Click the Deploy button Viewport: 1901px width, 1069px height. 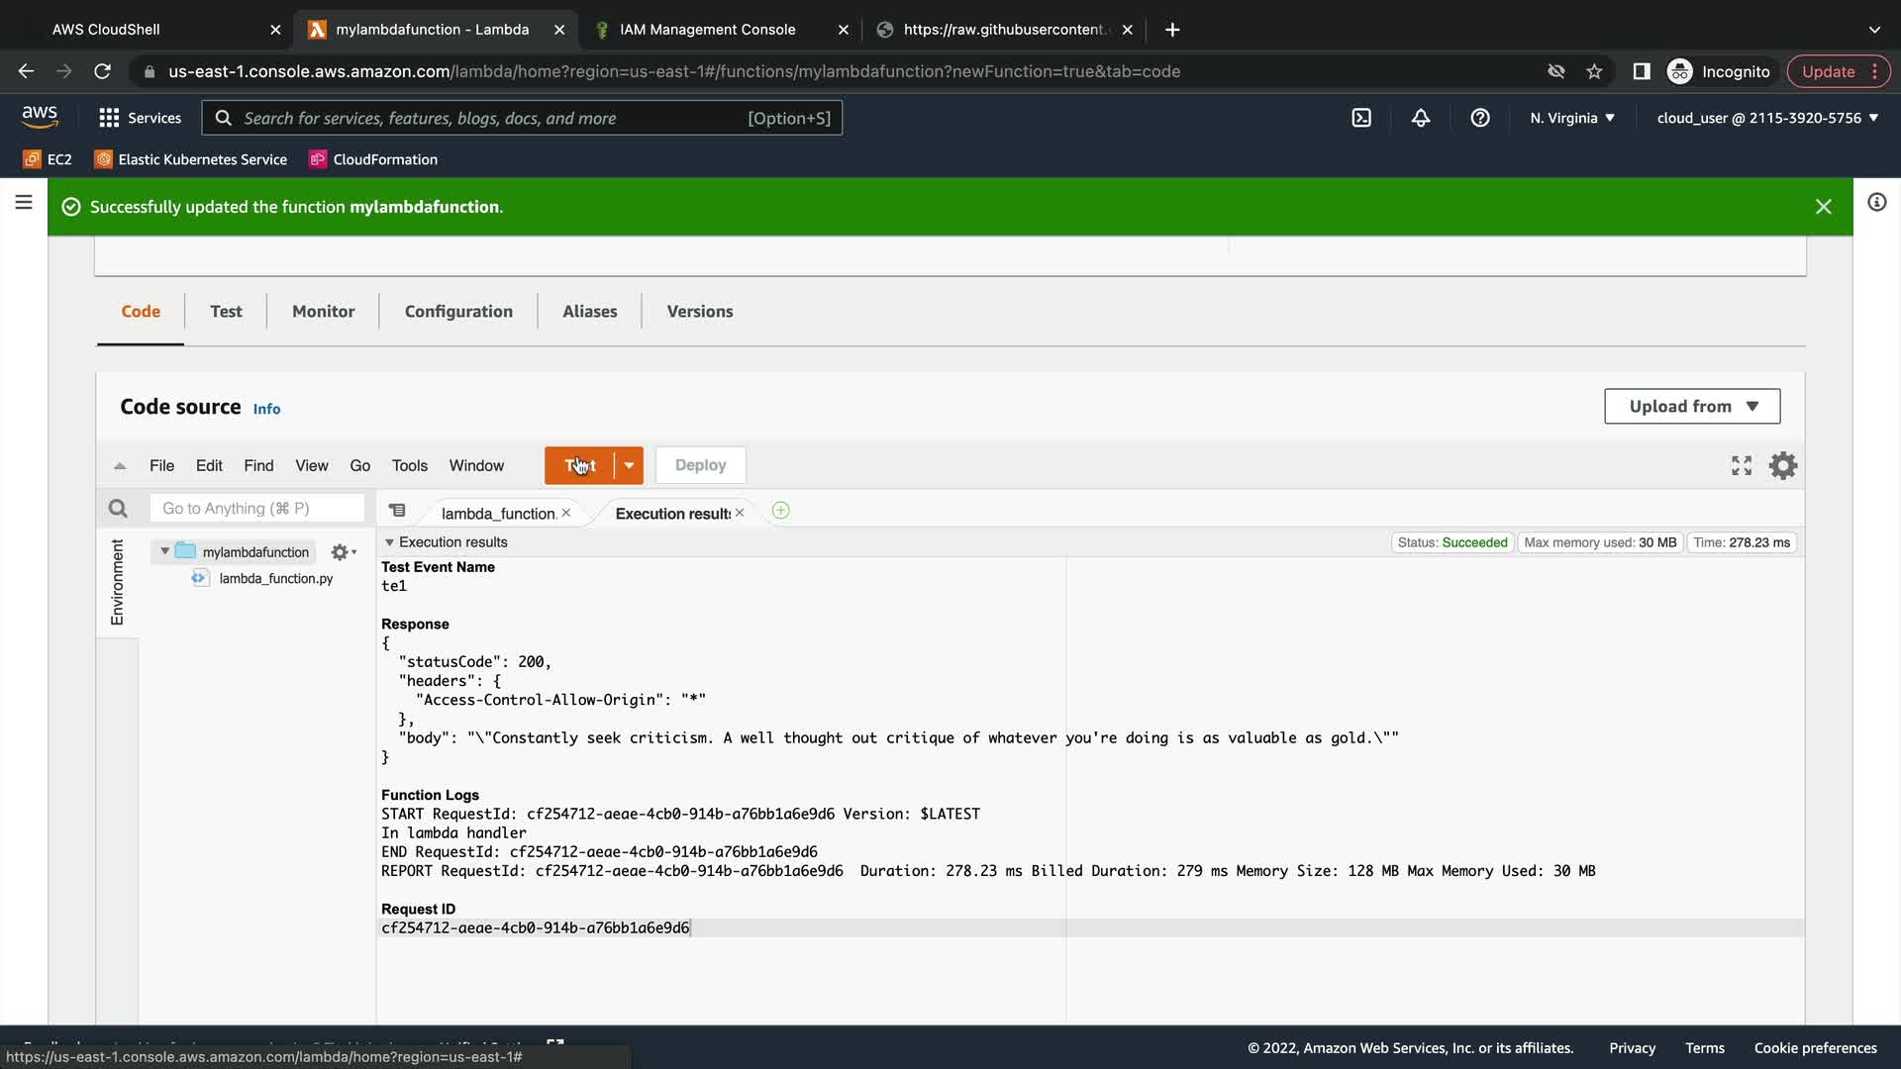pos(700,465)
